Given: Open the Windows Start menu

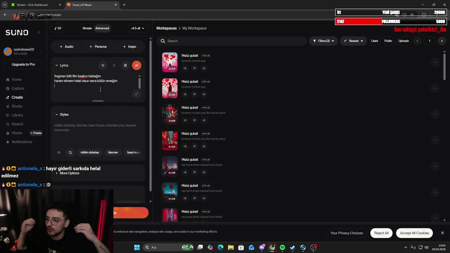Looking at the screenshot, I should pyautogui.click(x=137, y=247).
